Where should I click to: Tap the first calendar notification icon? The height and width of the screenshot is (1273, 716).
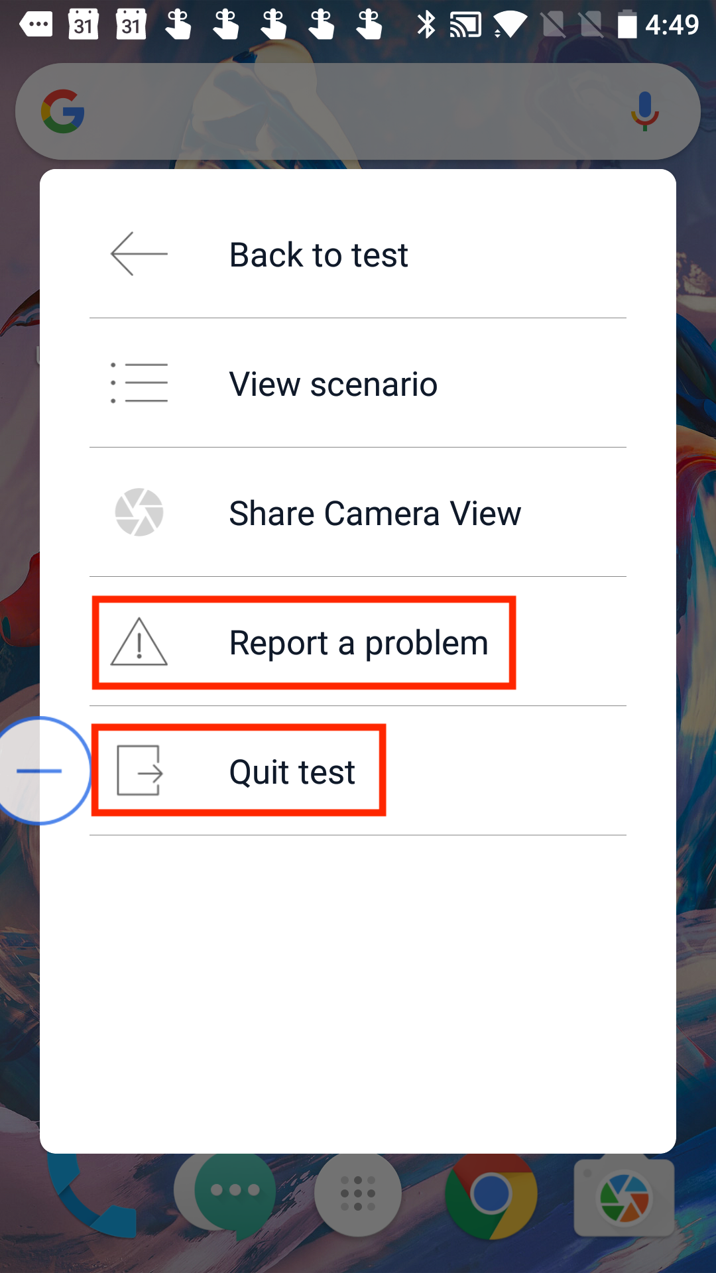[x=84, y=25]
